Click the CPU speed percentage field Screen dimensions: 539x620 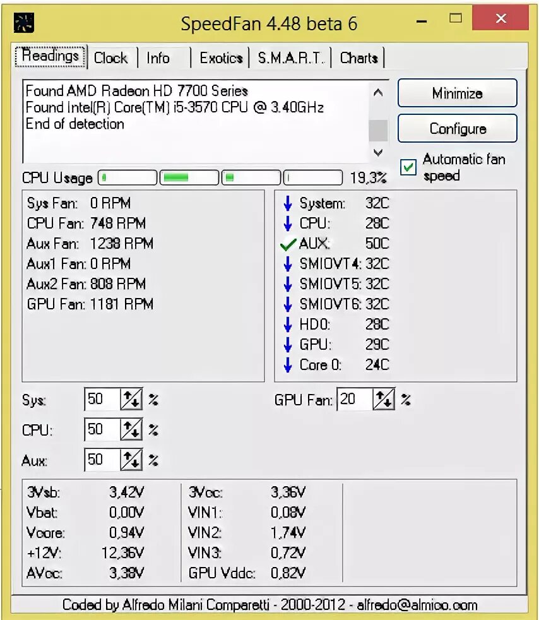102,429
